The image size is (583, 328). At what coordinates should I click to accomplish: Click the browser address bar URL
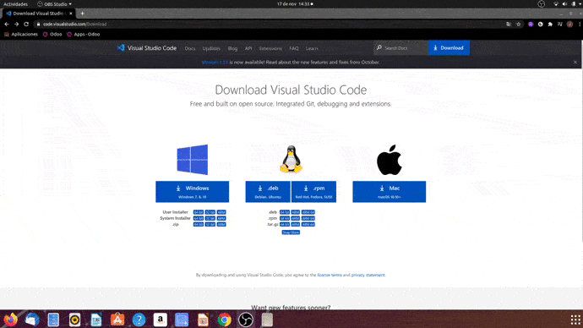tap(74, 25)
